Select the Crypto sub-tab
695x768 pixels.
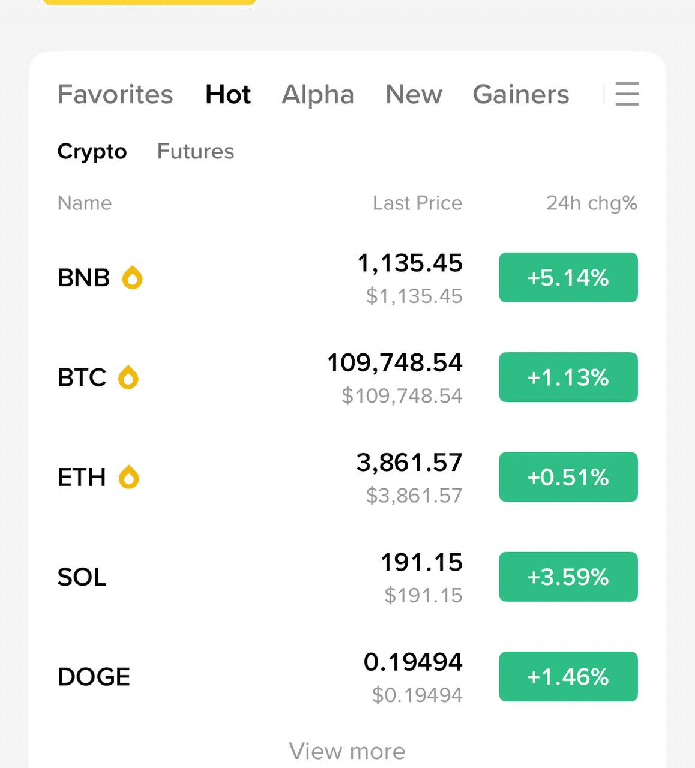(x=92, y=151)
